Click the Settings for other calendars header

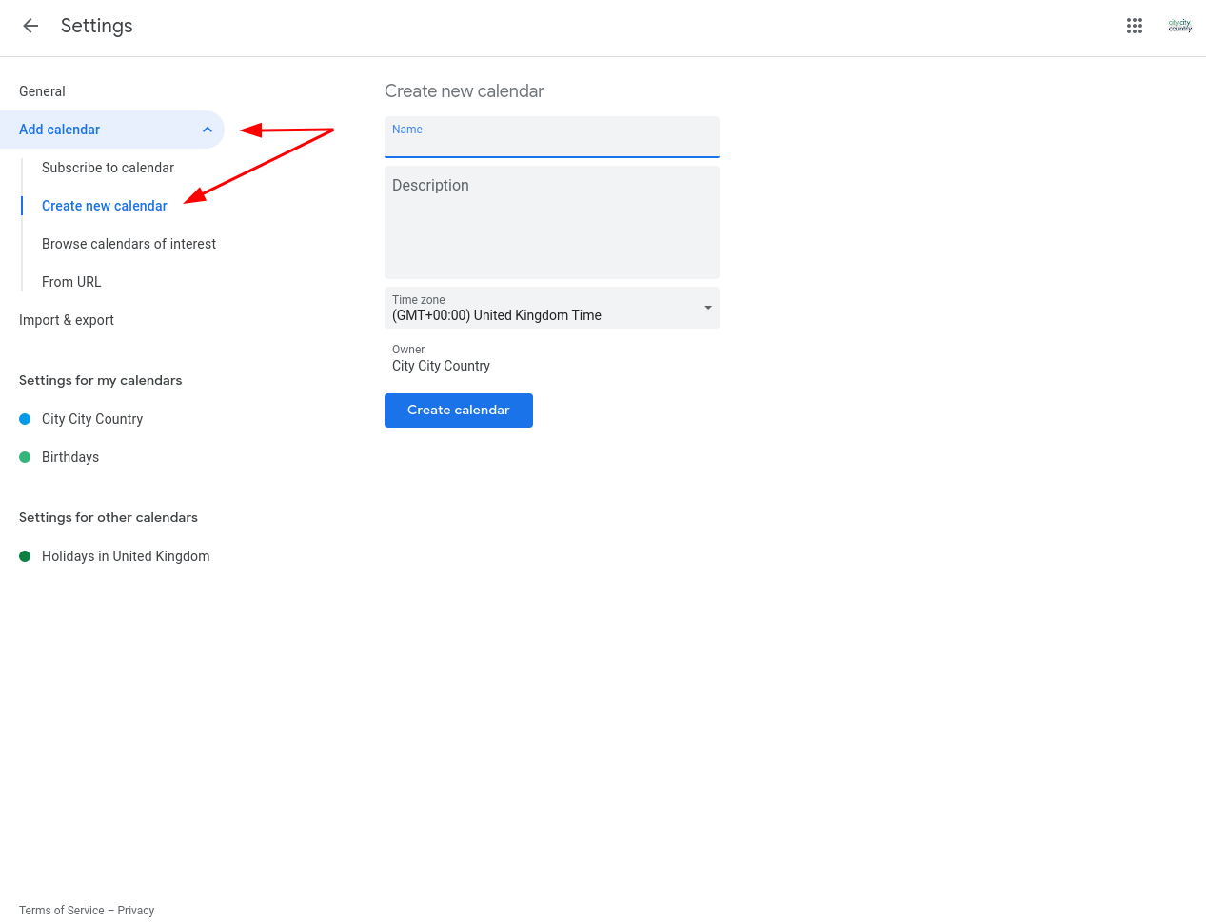109,517
